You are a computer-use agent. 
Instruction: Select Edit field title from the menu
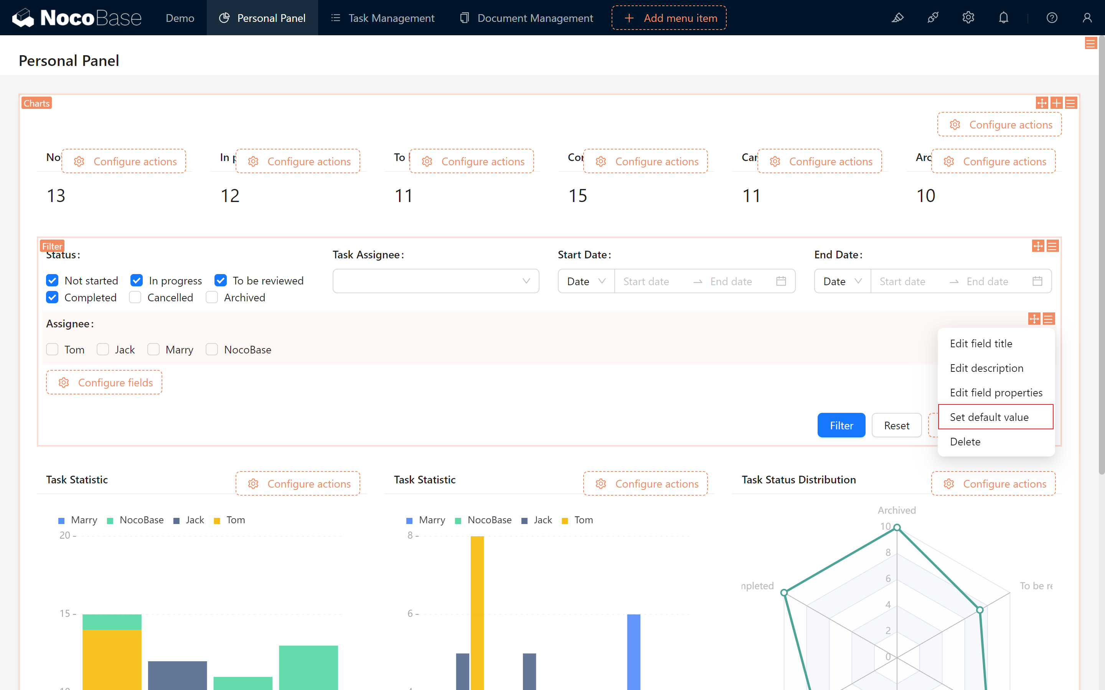[996, 343]
